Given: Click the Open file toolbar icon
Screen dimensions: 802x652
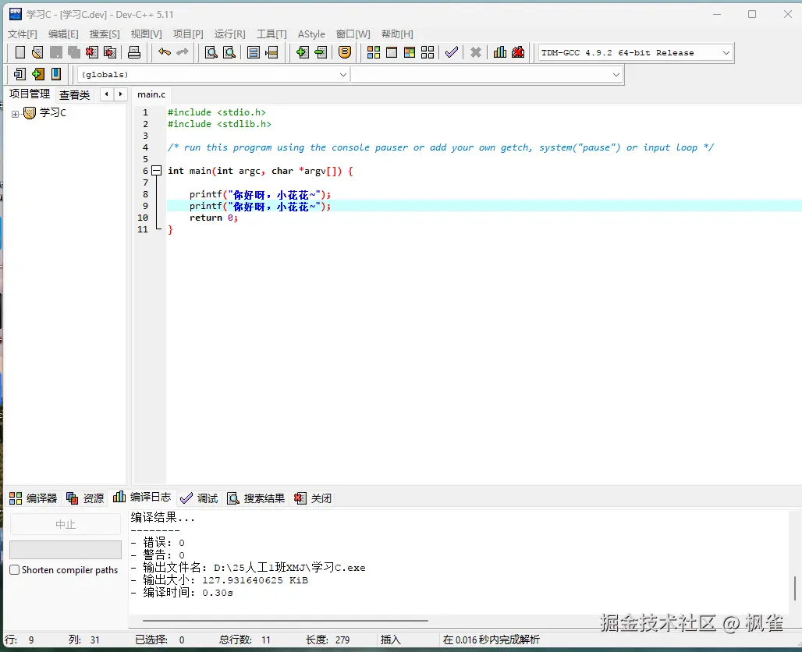Looking at the screenshot, I should click(x=37, y=52).
